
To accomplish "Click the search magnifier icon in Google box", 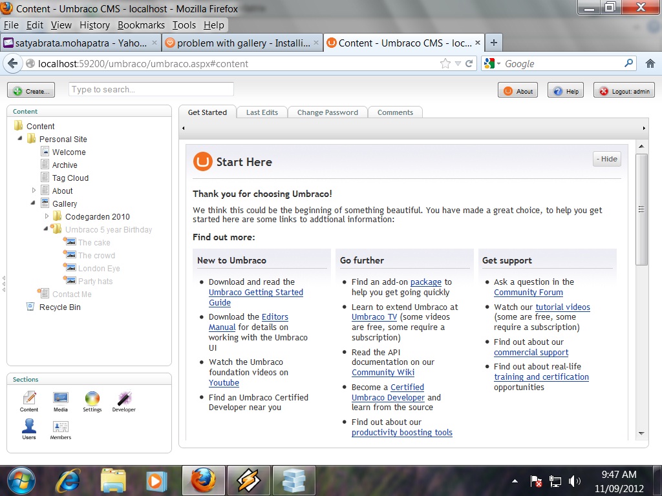I will click(x=628, y=63).
